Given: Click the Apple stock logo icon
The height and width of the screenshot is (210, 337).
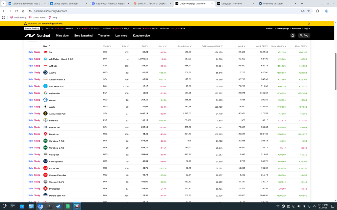Looking at the screenshot, I should [x=45, y=107].
